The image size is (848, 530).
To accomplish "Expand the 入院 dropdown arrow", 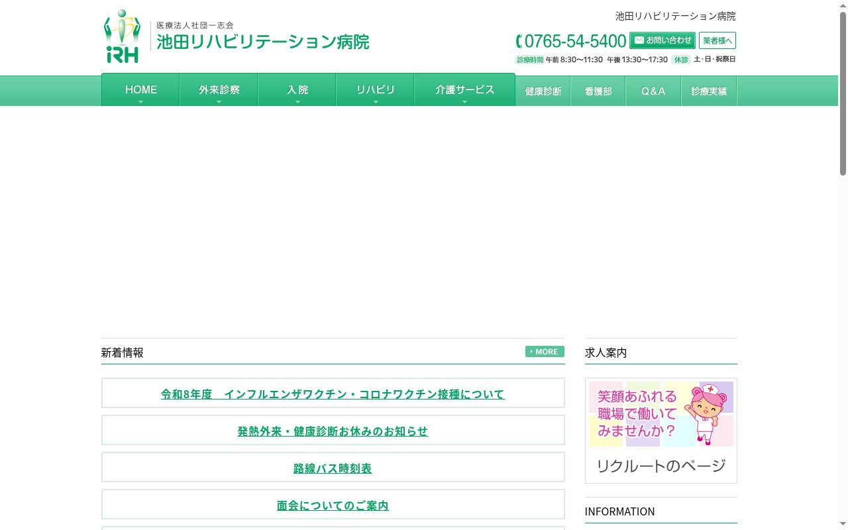I will pos(297,102).
